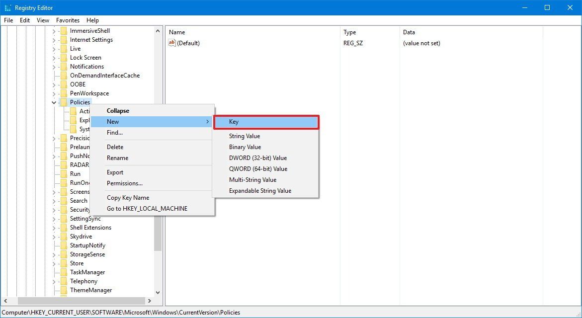Viewport: 582px width, 318px height.
Task: Click the (Default) string value icon
Action: pos(171,43)
